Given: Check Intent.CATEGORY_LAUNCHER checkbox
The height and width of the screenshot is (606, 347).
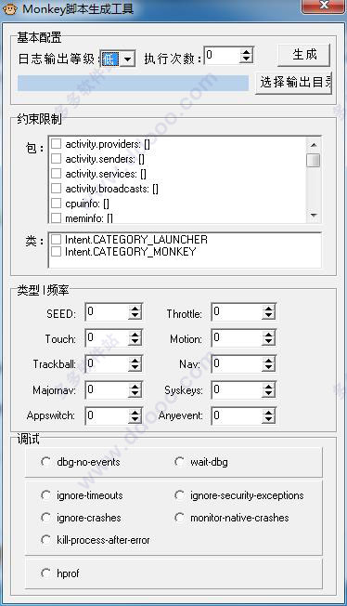Looking at the screenshot, I should [x=57, y=240].
